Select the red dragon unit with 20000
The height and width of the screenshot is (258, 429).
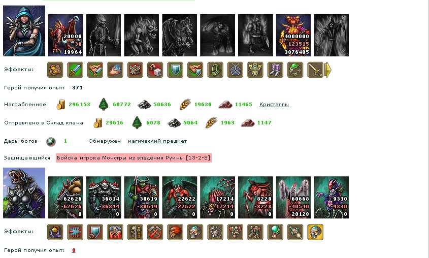point(65,35)
